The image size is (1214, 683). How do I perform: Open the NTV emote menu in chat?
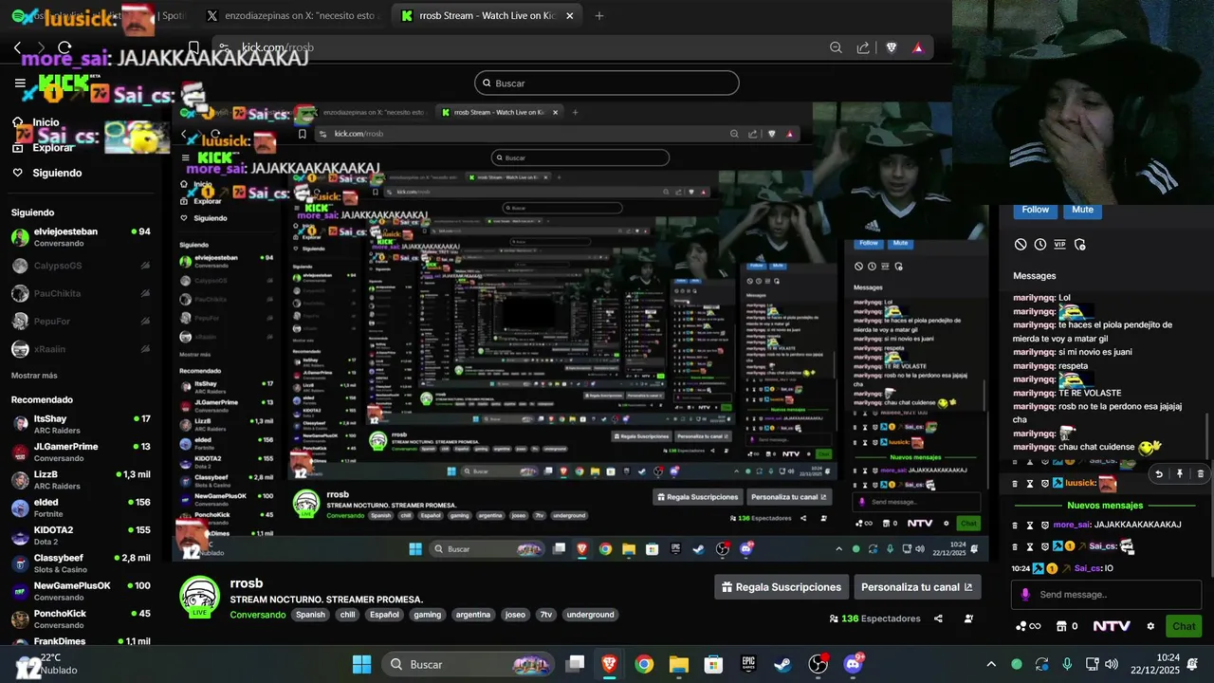coord(1112,626)
